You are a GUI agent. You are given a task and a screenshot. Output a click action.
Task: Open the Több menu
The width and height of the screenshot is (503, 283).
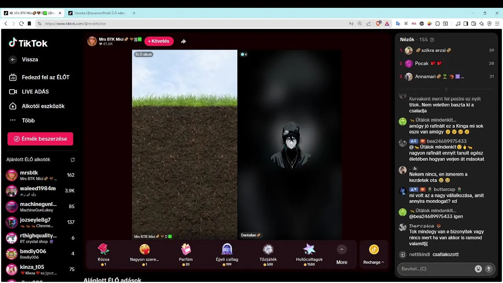[x=22, y=121]
